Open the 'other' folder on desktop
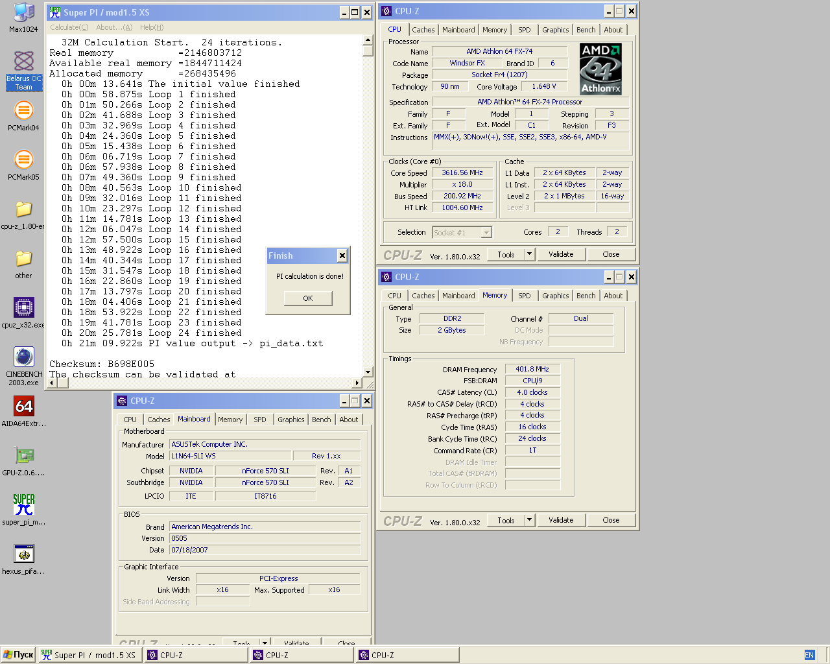This screenshot has width=830, height=664. [23, 264]
